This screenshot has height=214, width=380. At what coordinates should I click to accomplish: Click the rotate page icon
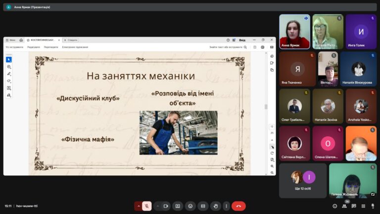(x=272, y=153)
